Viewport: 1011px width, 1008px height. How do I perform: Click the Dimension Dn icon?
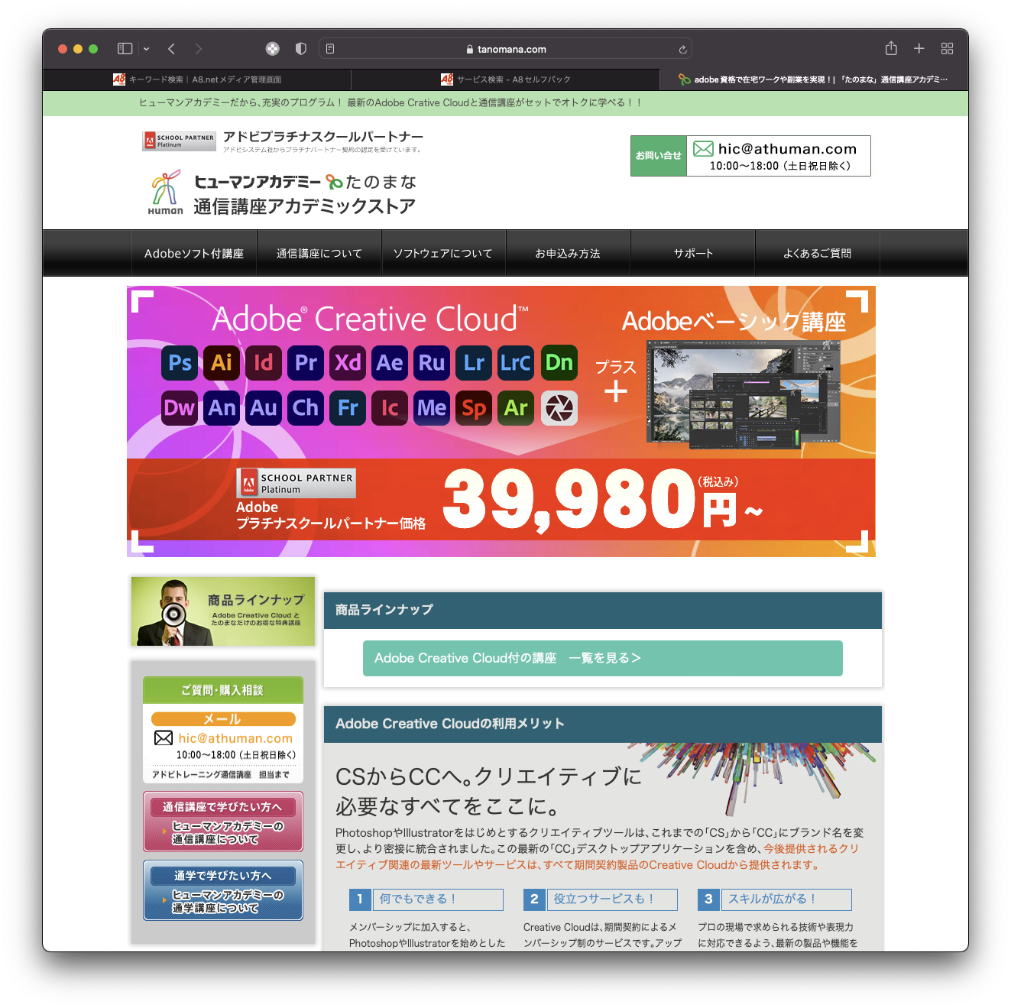(x=559, y=362)
